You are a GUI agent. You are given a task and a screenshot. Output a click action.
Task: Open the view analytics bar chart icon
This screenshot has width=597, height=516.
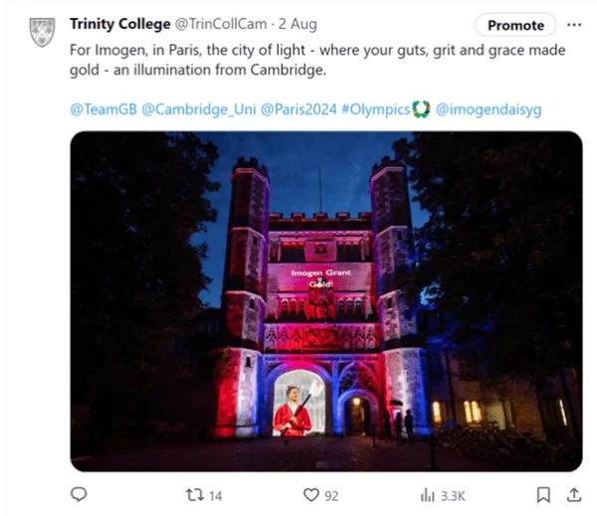pyautogui.click(x=428, y=494)
